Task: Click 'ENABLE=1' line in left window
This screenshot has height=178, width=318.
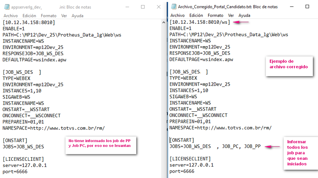Action: pyautogui.click(x=13, y=28)
